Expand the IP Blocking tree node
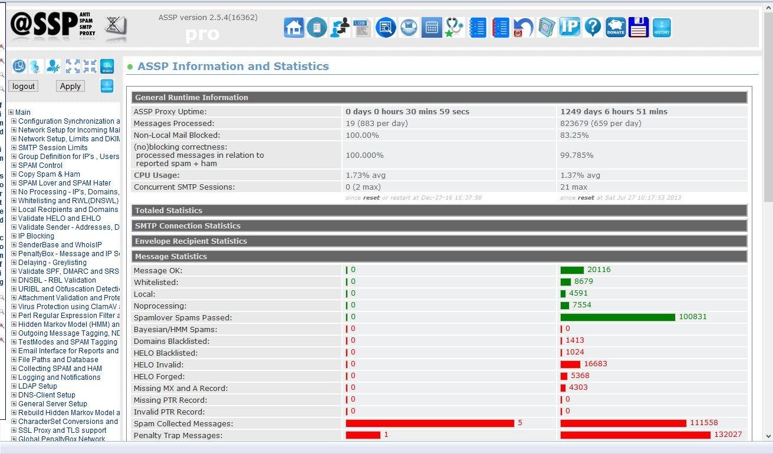 [x=14, y=236]
